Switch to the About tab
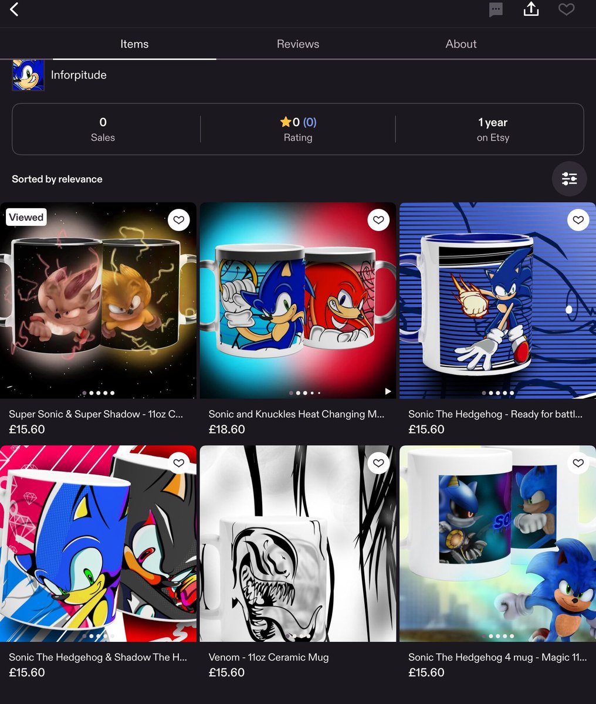 [461, 44]
